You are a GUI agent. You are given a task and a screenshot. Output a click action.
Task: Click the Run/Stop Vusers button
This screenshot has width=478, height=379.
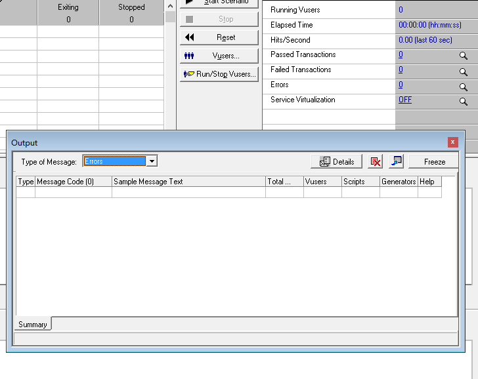coord(219,74)
